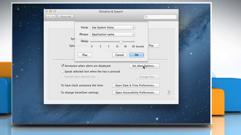
Task: Click Play in the alert options sheet
Action: coord(85,55)
